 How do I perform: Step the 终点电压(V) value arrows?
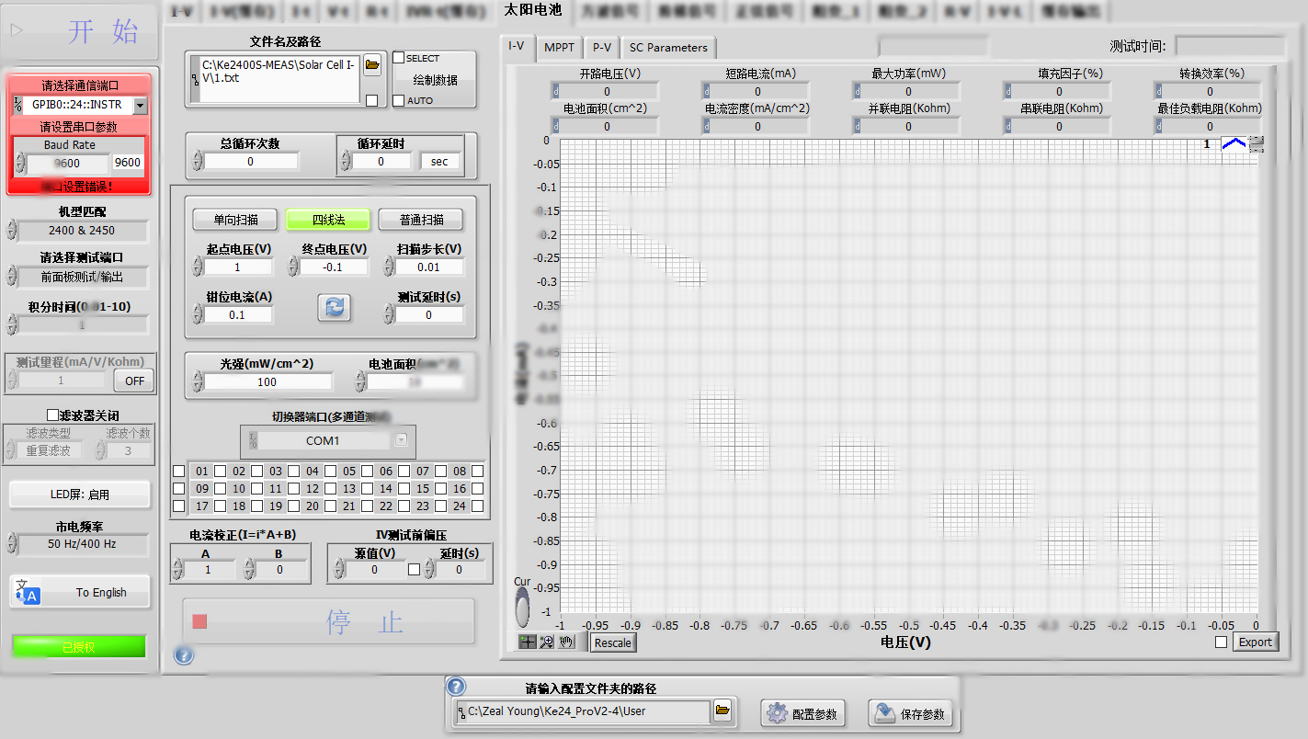point(293,267)
